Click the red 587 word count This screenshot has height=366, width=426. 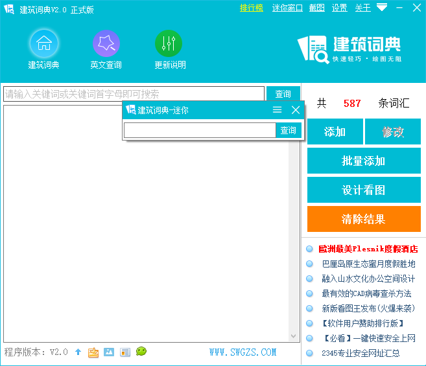click(x=352, y=103)
